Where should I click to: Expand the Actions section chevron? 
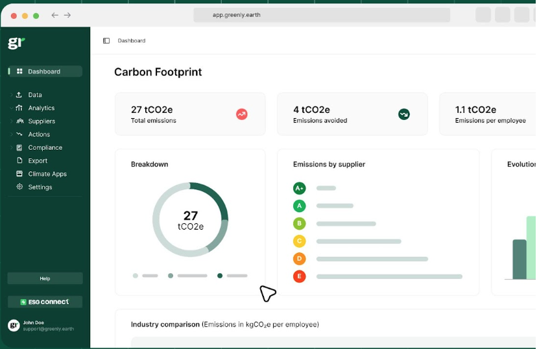click(x=11, y=134)
